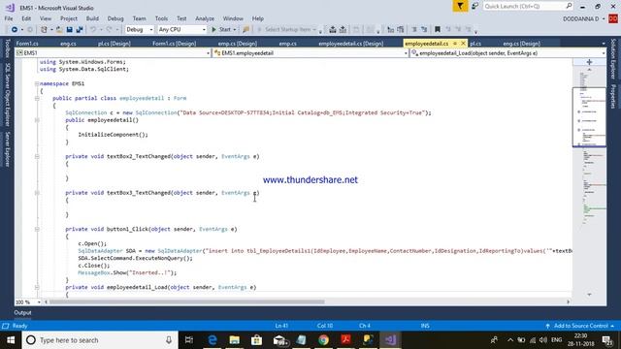Click the Windows Start button

pyautogui.click(x=11, y=340)
